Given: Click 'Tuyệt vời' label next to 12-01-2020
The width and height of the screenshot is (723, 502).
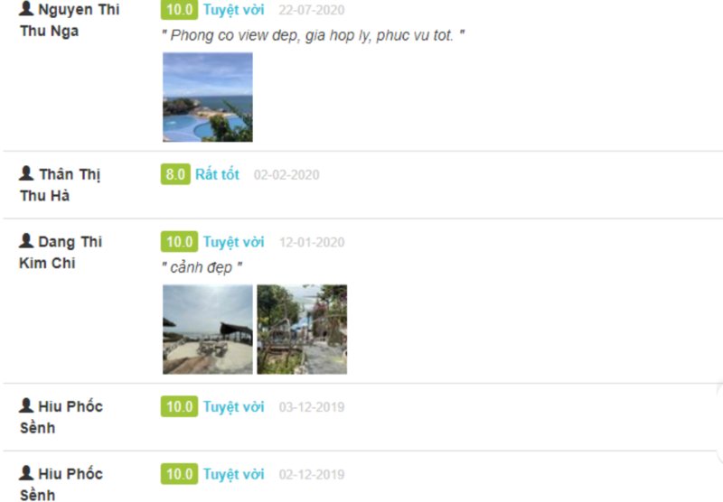Looking at the screenshot, I should [x=234, y=242].
